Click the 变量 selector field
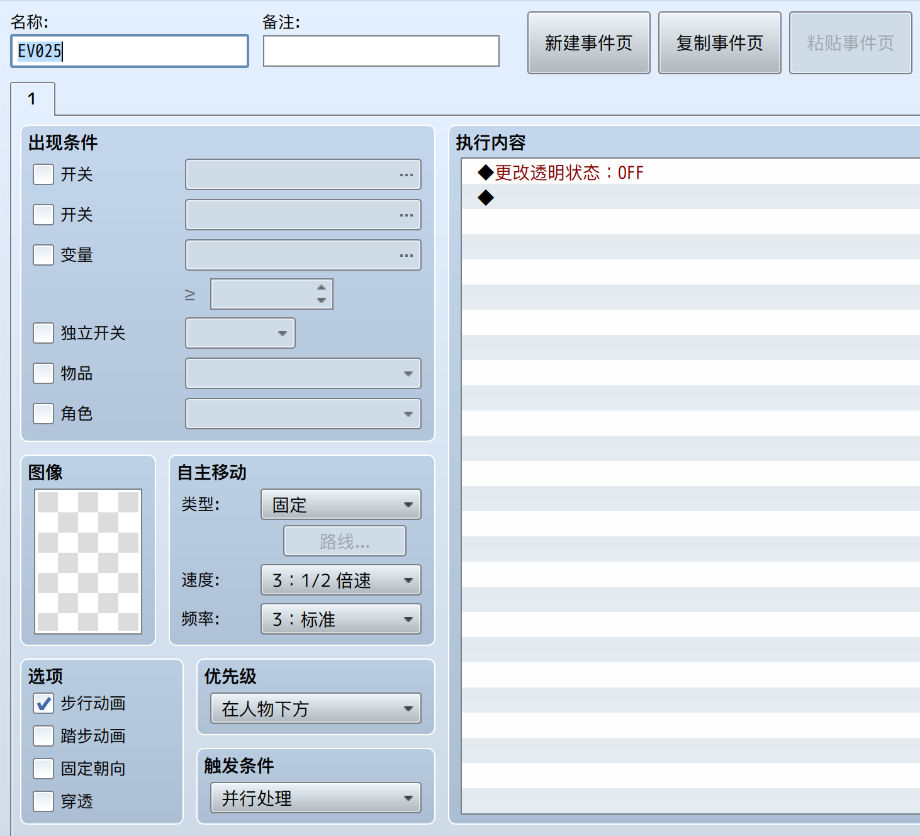The width and height of the screenshot is (920, 836). [x=303, y=255]
